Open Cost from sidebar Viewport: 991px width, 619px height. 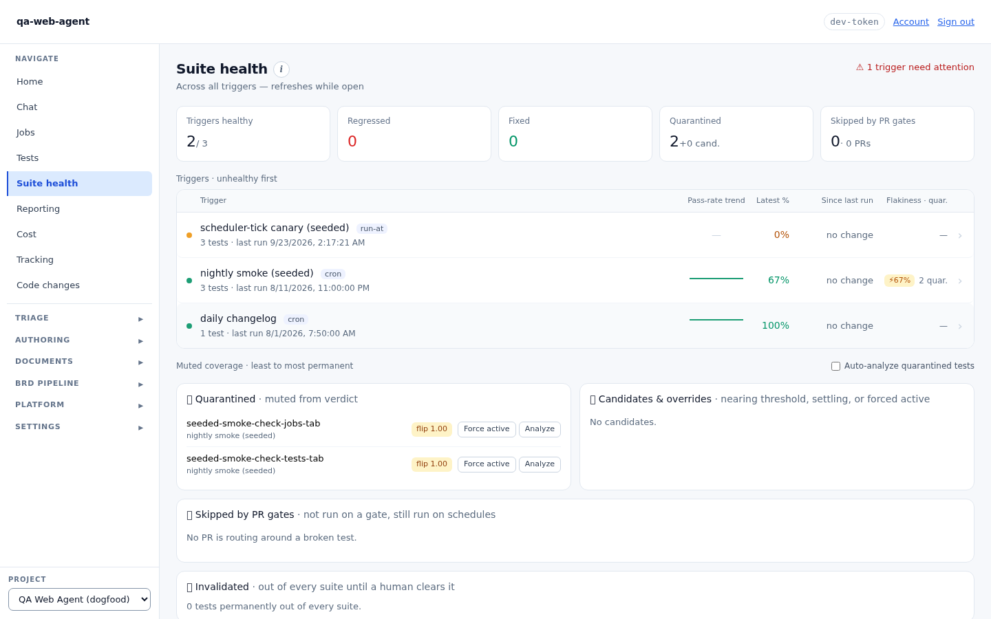tap(79, 235)
